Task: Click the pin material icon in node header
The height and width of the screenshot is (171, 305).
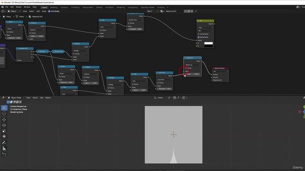Action: click(196, 11)
